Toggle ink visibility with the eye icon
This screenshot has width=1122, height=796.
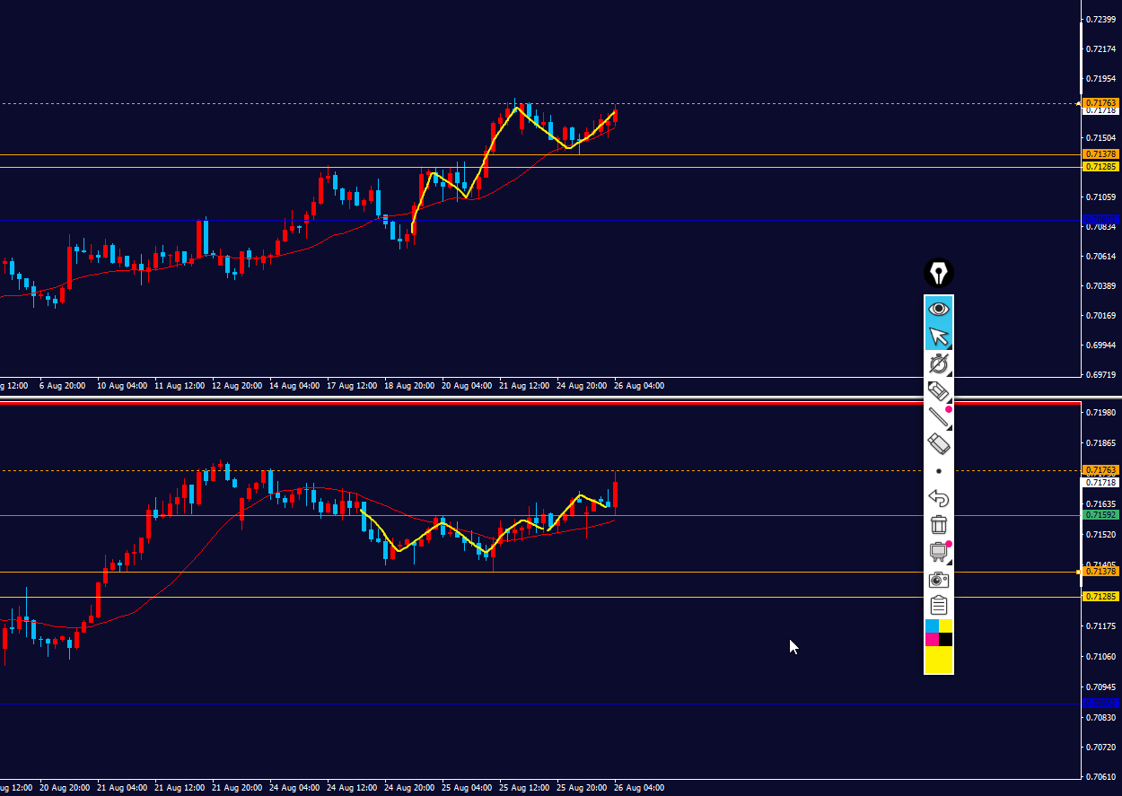pyautogui.click(x=939, y=309)
